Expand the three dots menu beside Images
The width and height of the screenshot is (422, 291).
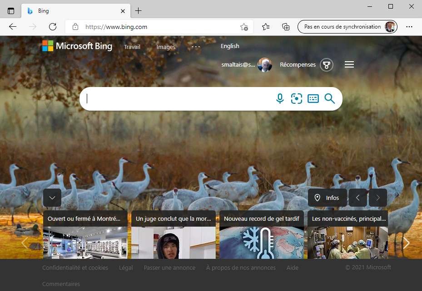pos(196,47)
